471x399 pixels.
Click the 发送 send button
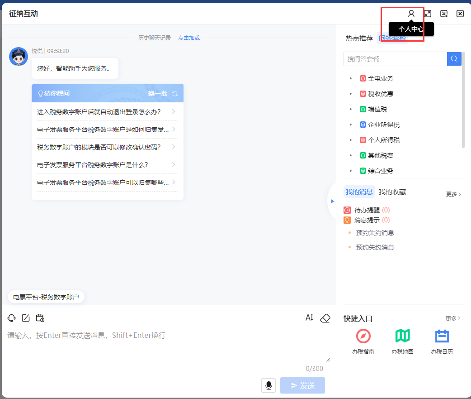(302, 385)
